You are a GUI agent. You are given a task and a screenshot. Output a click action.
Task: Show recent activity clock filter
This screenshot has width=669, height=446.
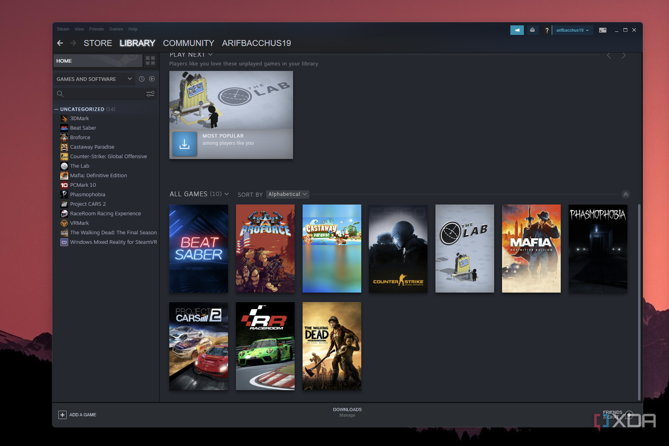pos(142,79)
